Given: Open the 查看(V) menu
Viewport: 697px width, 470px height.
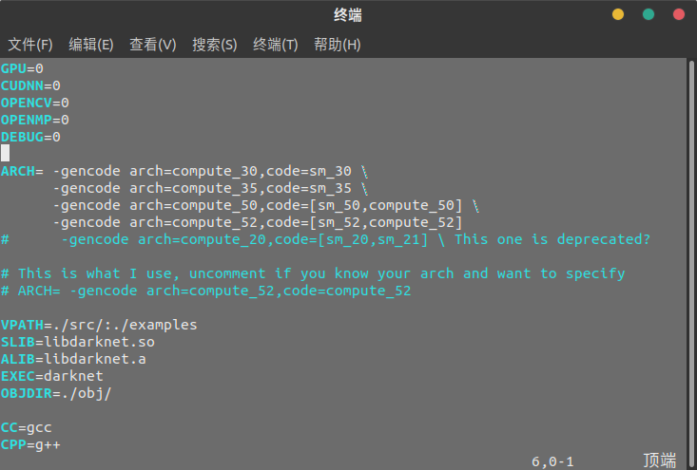Looking at the screenshot, I should (x=152, y=45).
